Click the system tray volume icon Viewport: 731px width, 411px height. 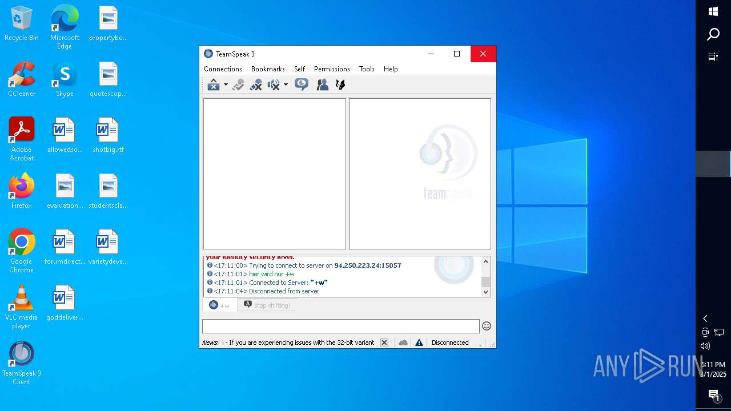coord(705,346)
